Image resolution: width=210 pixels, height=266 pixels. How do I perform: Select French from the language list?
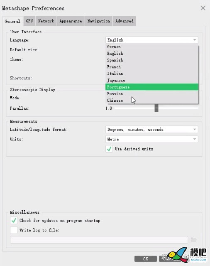click(152, 67)
